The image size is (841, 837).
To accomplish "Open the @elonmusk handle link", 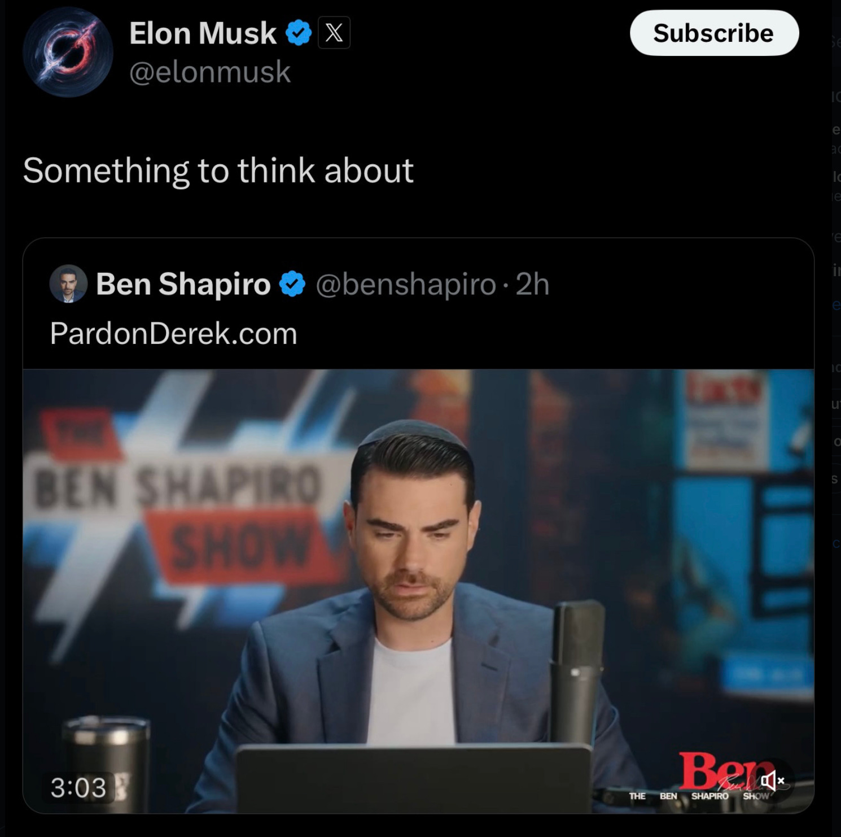I will (210, 72).
